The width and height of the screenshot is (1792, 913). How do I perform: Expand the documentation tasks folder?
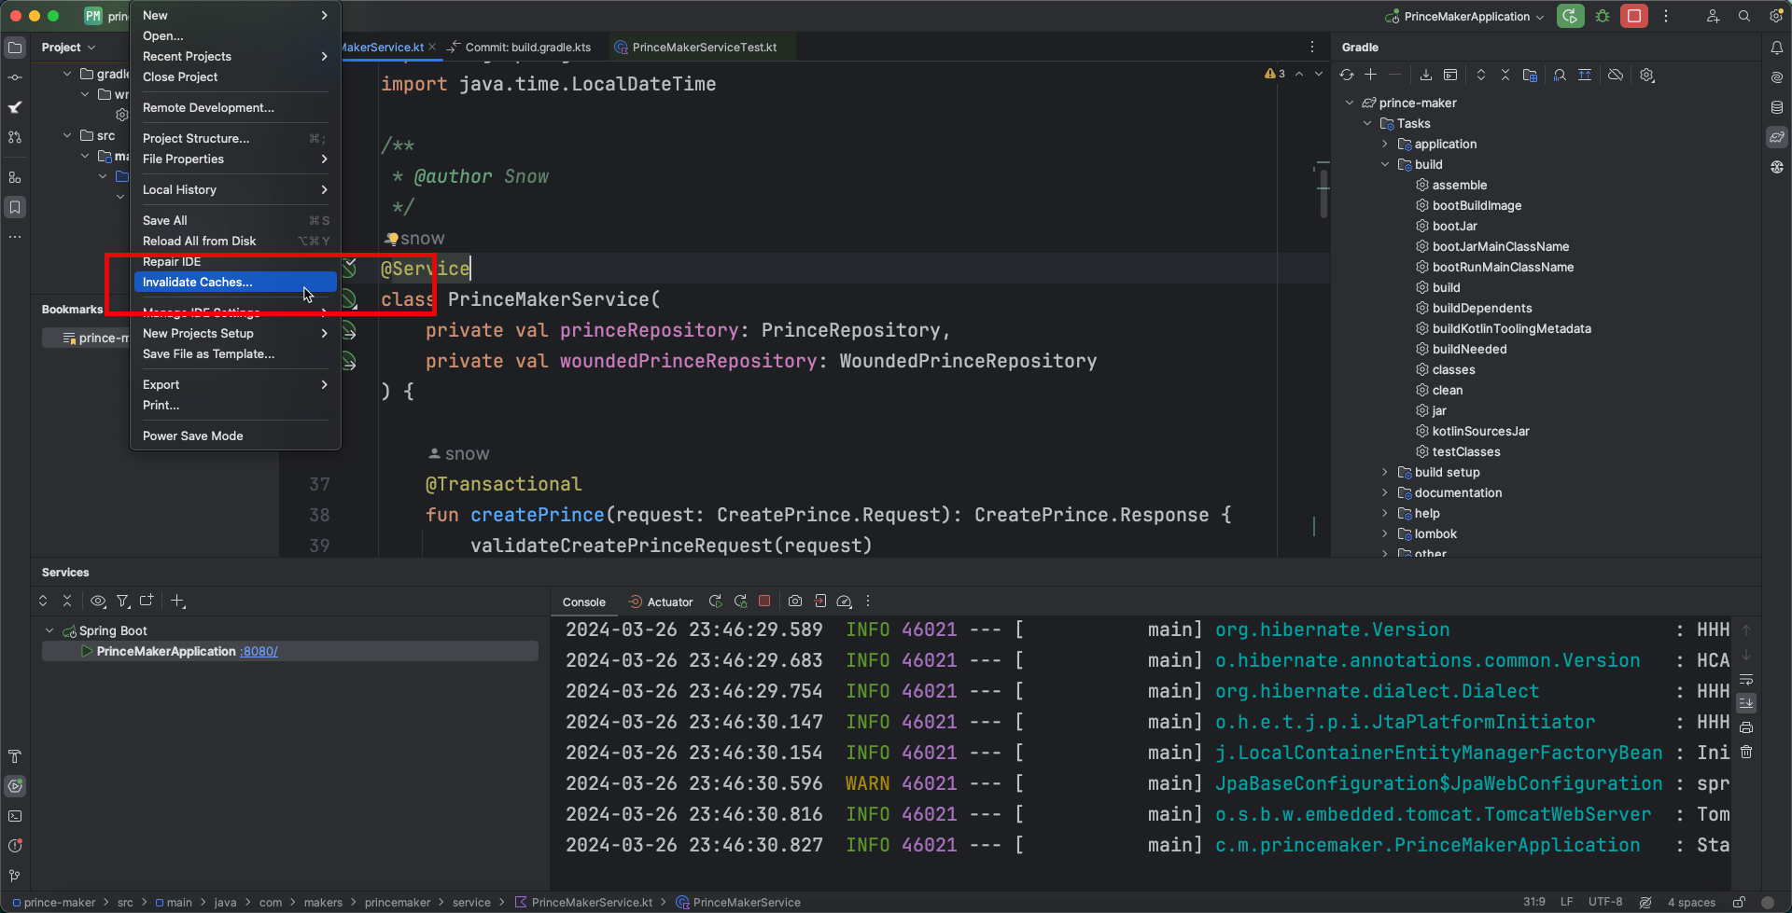pyautogui.click(x=1385, y=492)
